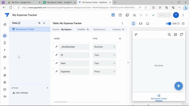This screenshot has height=106, width=189.
Task: Click the green checkmark status icon
Action: pos(153,15)
